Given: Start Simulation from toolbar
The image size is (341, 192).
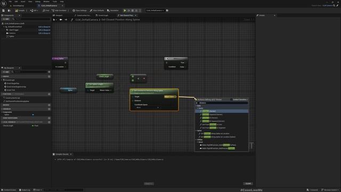Looking at the screenshot, I should click(x=113, y=11).
